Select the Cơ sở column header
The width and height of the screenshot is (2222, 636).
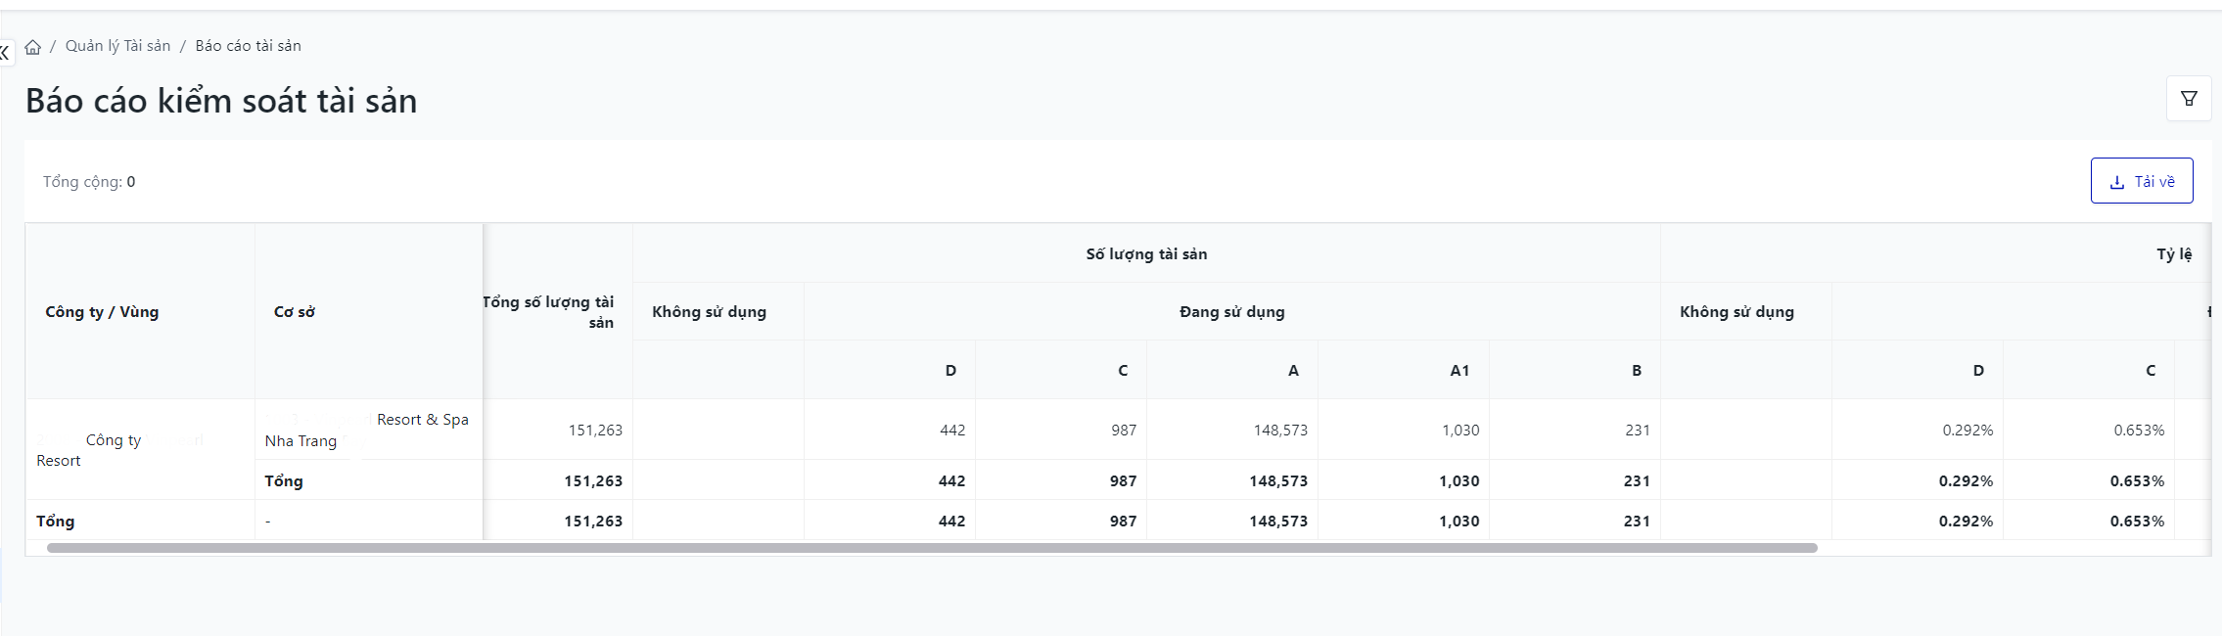[295, 312]
